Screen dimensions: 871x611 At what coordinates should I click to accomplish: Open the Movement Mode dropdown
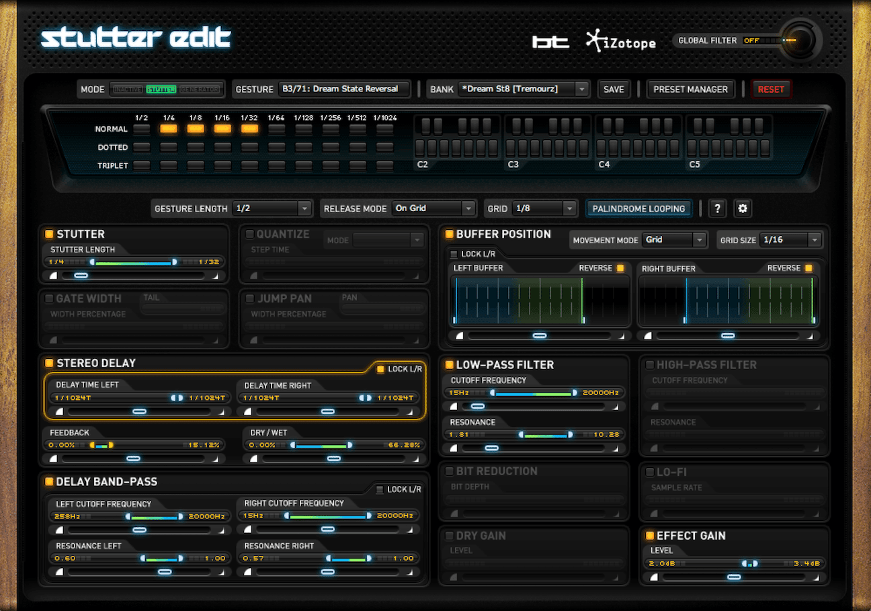675,239
